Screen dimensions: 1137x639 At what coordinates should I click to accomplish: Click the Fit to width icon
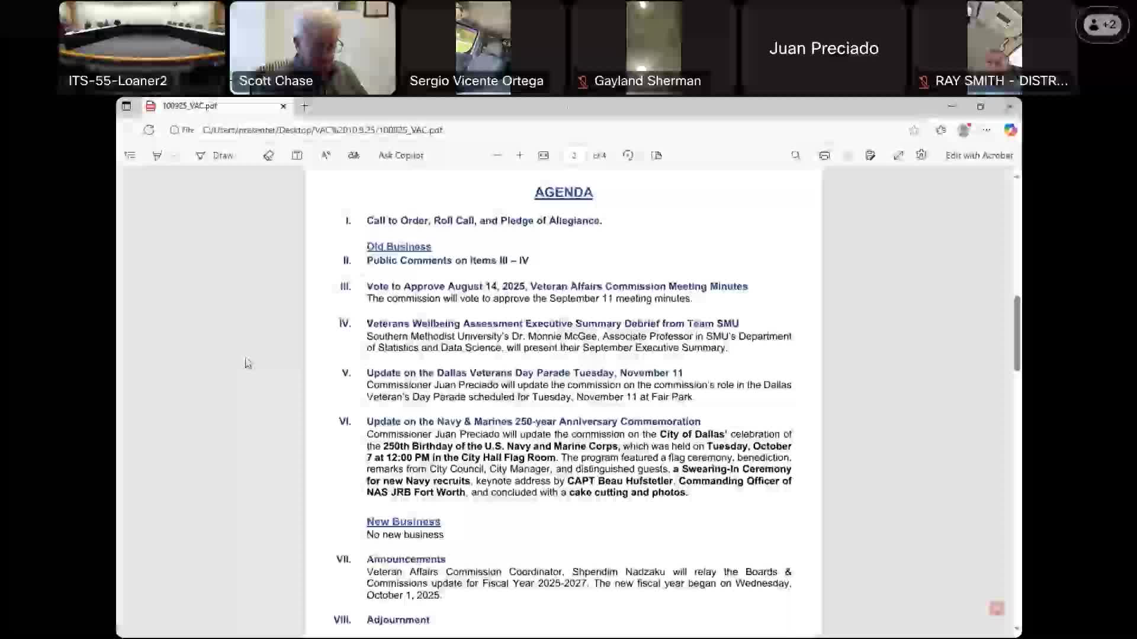544,156
